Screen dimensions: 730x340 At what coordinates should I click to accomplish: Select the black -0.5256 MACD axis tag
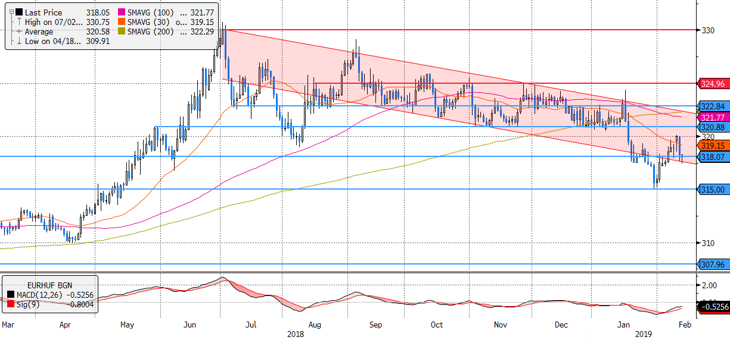pyautogui.click(x=712, y=307)
